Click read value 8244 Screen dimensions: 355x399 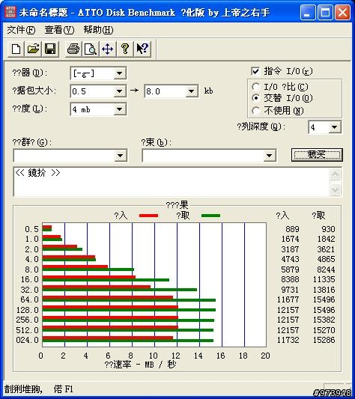[x=326, y=269]
